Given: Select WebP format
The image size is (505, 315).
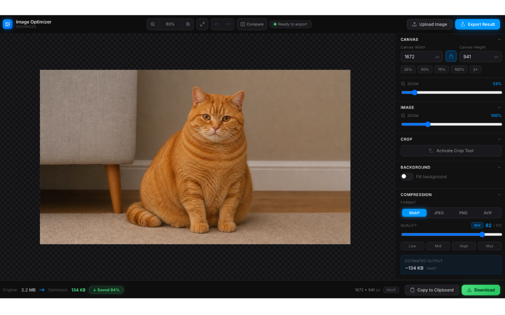Looking at the screenshot, I should point(414,213).
